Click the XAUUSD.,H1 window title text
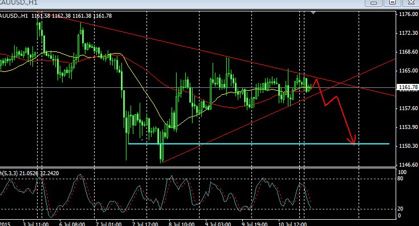This screenshot has width=419, height=226. tap(19, 2)
